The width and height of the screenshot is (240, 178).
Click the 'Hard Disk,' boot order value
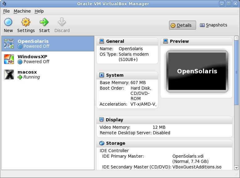point(141,88)
